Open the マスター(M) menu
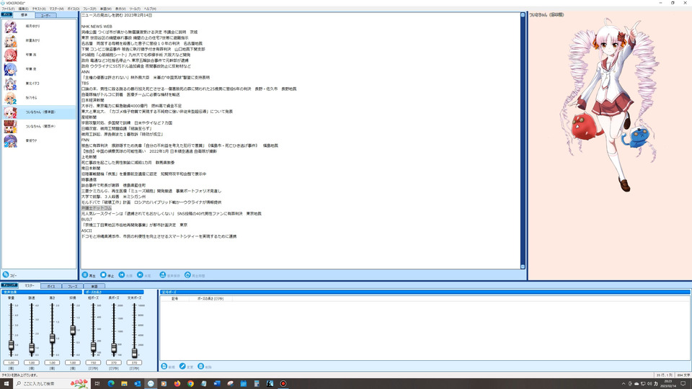Screen dimensions: 692x389 [56, 9]
